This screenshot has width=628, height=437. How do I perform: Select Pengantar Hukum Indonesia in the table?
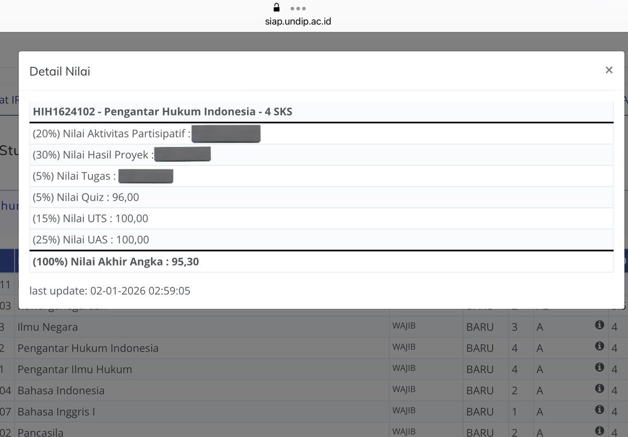click(x=88, y=348)
